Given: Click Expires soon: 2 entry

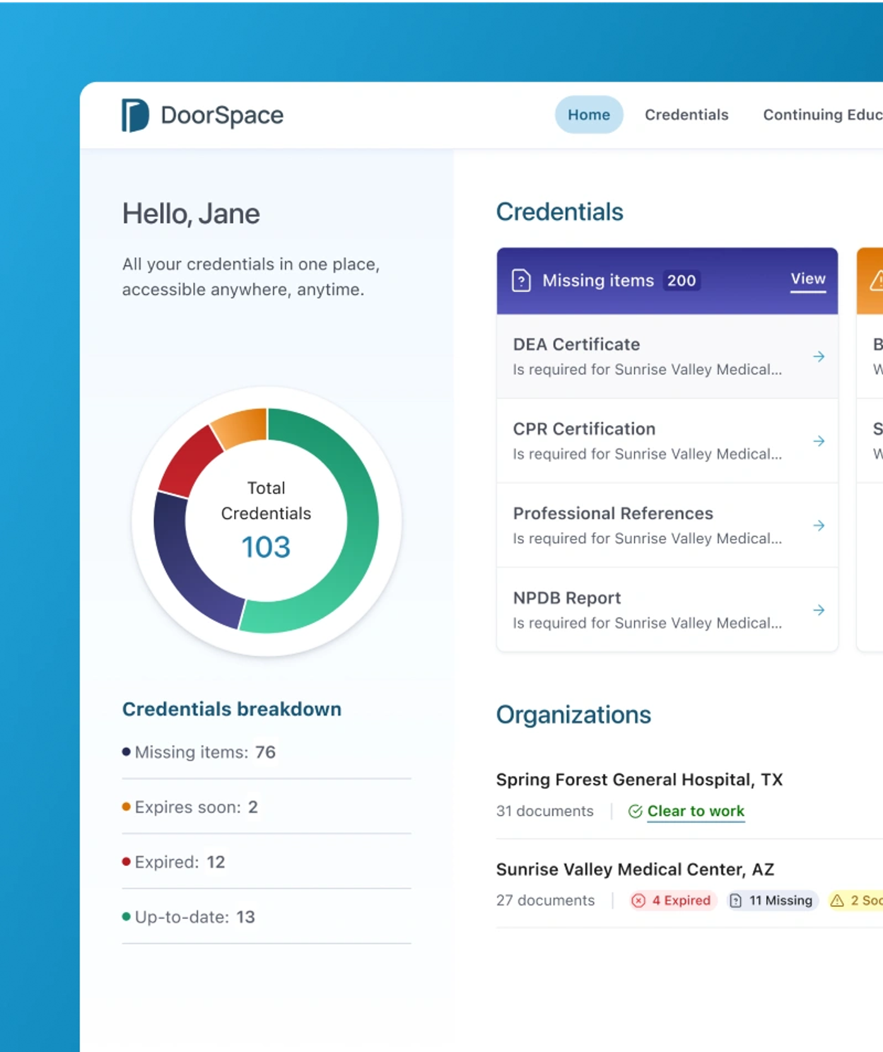Looking at the screenshot, I should pos(190,807).
